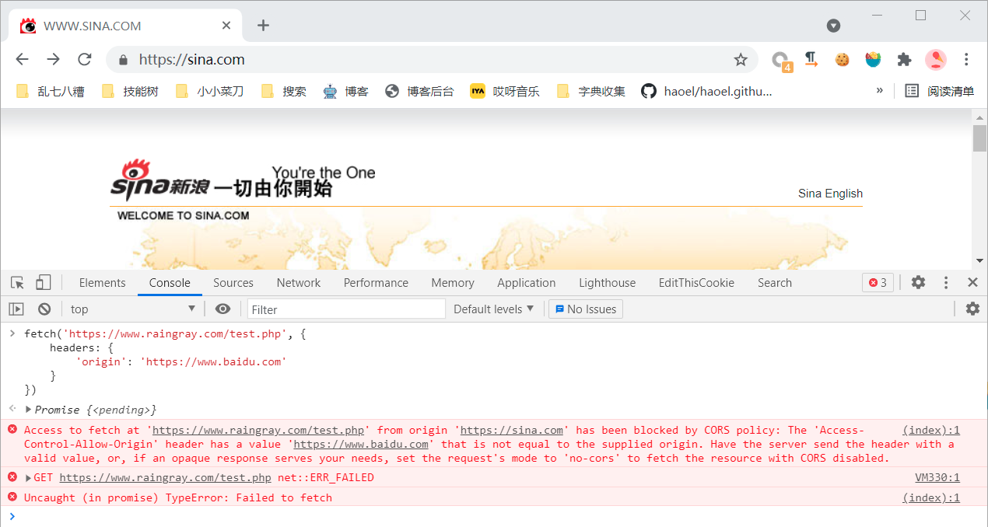Focus the address bar showing https://sina.com
The image size is (988, 527).
pos(432,59)
